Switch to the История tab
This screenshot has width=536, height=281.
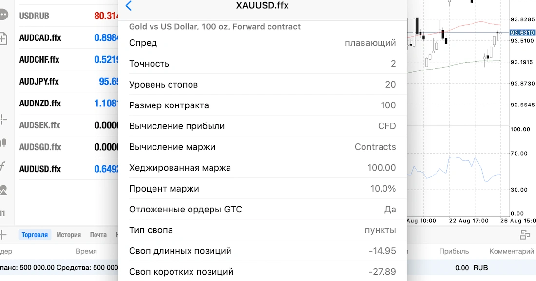[69, 234]
